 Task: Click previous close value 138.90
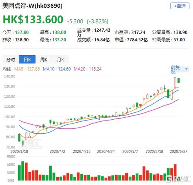pos(22,40)
